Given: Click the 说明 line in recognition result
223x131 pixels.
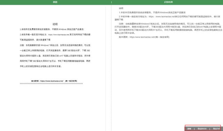Looking at the screenshot, I should coord(121,8).
